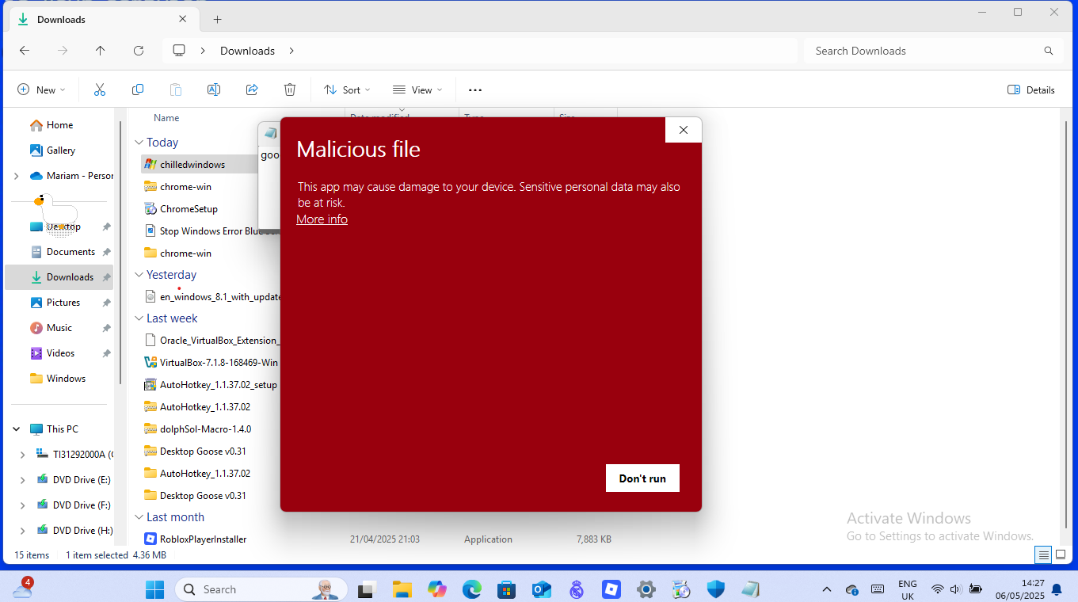Image resolution: width=1078 pixels, height=602 pixels.
Task: Add a new tab with the plus button
Action: pos(217,19)
